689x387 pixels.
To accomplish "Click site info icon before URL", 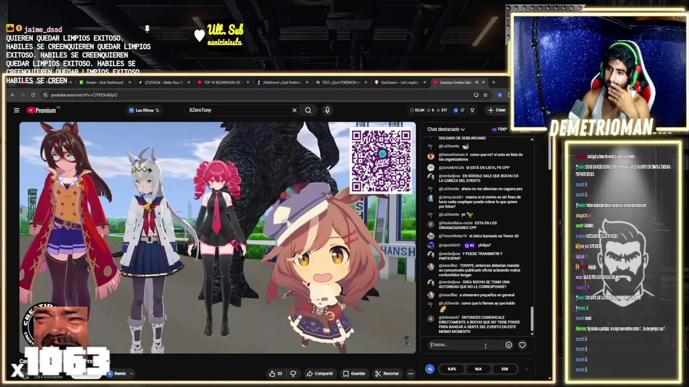I will [44, 95].
